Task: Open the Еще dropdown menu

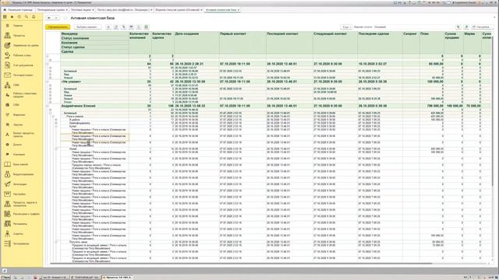Action: tap(346, 27)
